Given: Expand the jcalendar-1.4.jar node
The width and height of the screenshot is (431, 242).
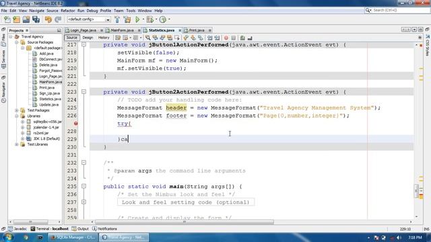Looking at the screenshot, I should pos(22,127).
